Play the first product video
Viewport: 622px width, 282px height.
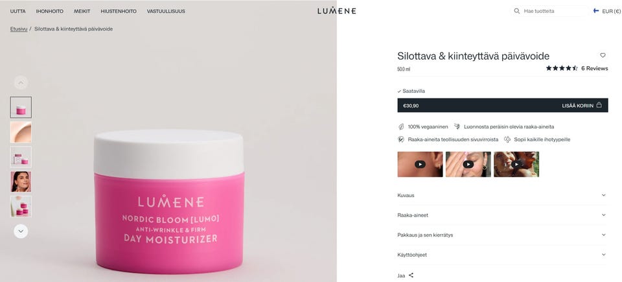click(x=420, y=164)
